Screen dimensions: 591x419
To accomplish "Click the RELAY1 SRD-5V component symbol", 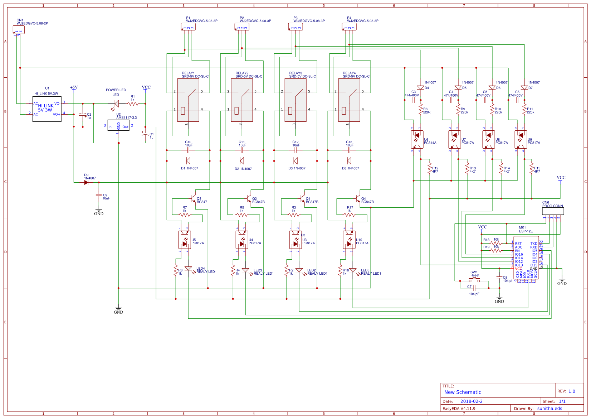I will point(189,100).
